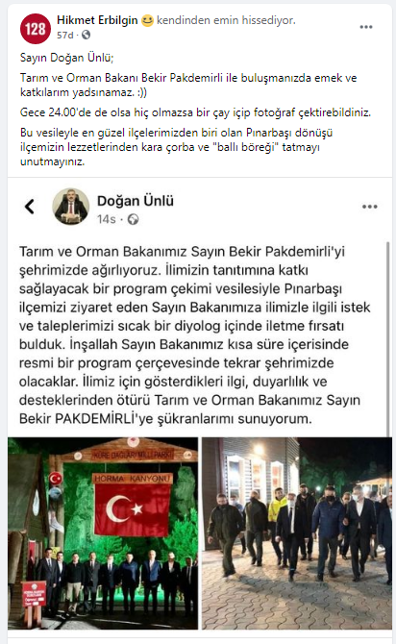Image resolution: width=396 pixels, height=644 pixels.
Task: Open Doğan Ünlü's post three-dot menu
Action: tap(370, 207)
